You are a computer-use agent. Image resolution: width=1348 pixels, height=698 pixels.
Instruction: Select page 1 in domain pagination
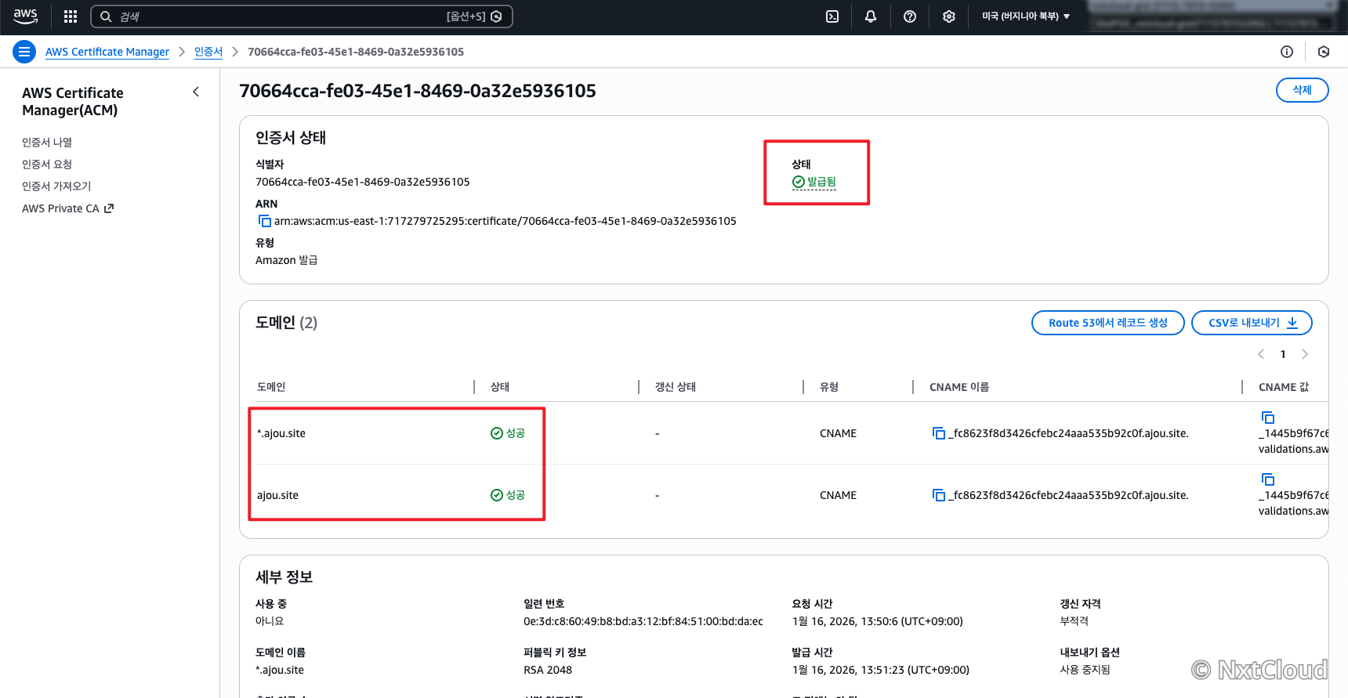click(1283, 354)
